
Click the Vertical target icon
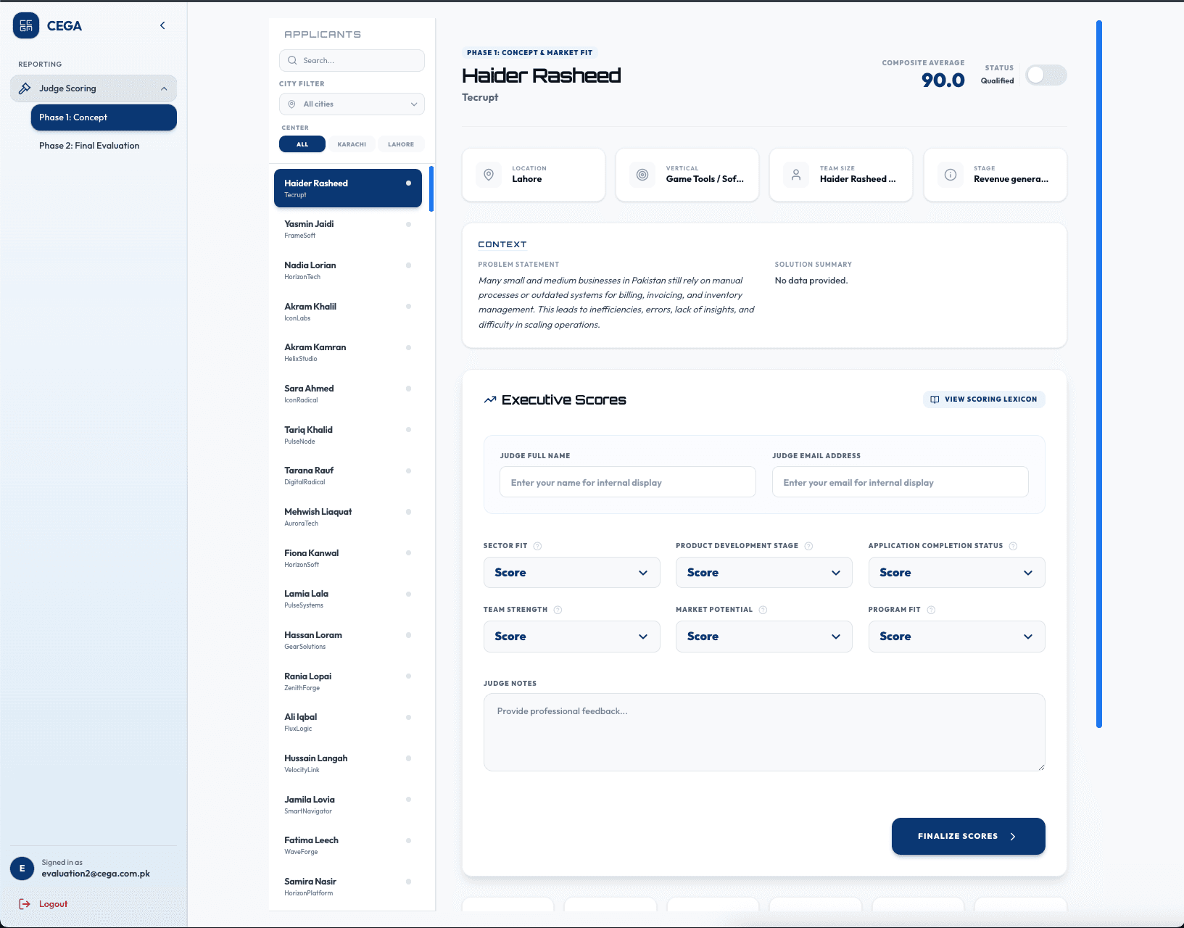[x=642, y=175]
